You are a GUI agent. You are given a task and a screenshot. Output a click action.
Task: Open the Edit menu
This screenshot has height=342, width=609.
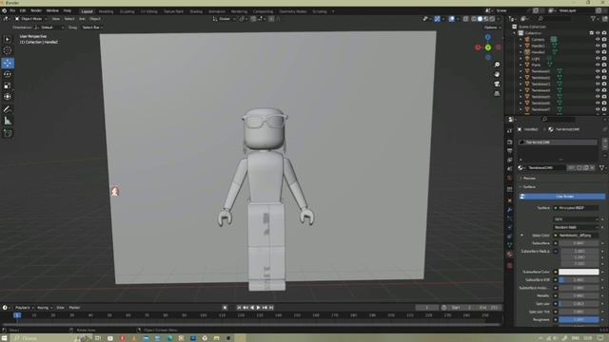pos(23,10)
